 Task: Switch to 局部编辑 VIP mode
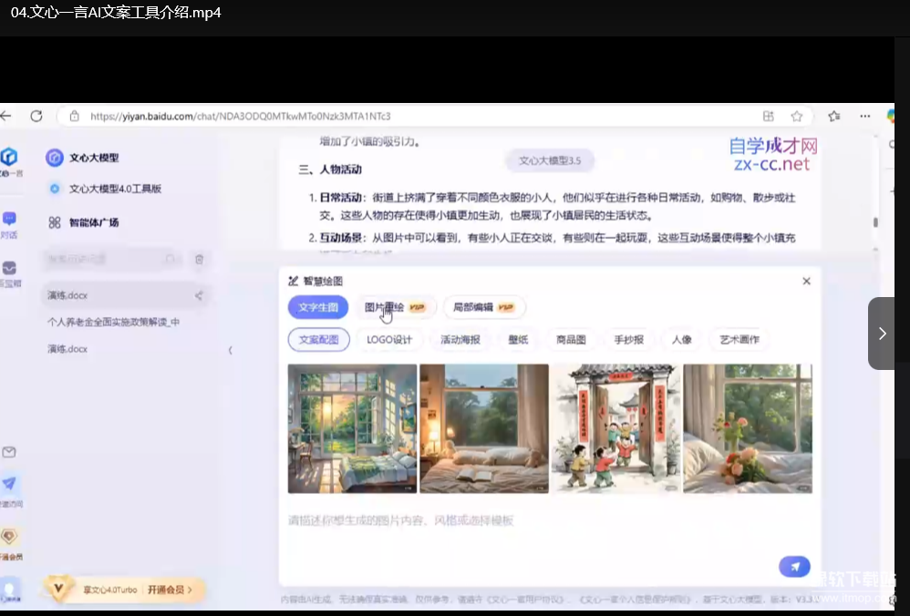click(x=483, y=307)
